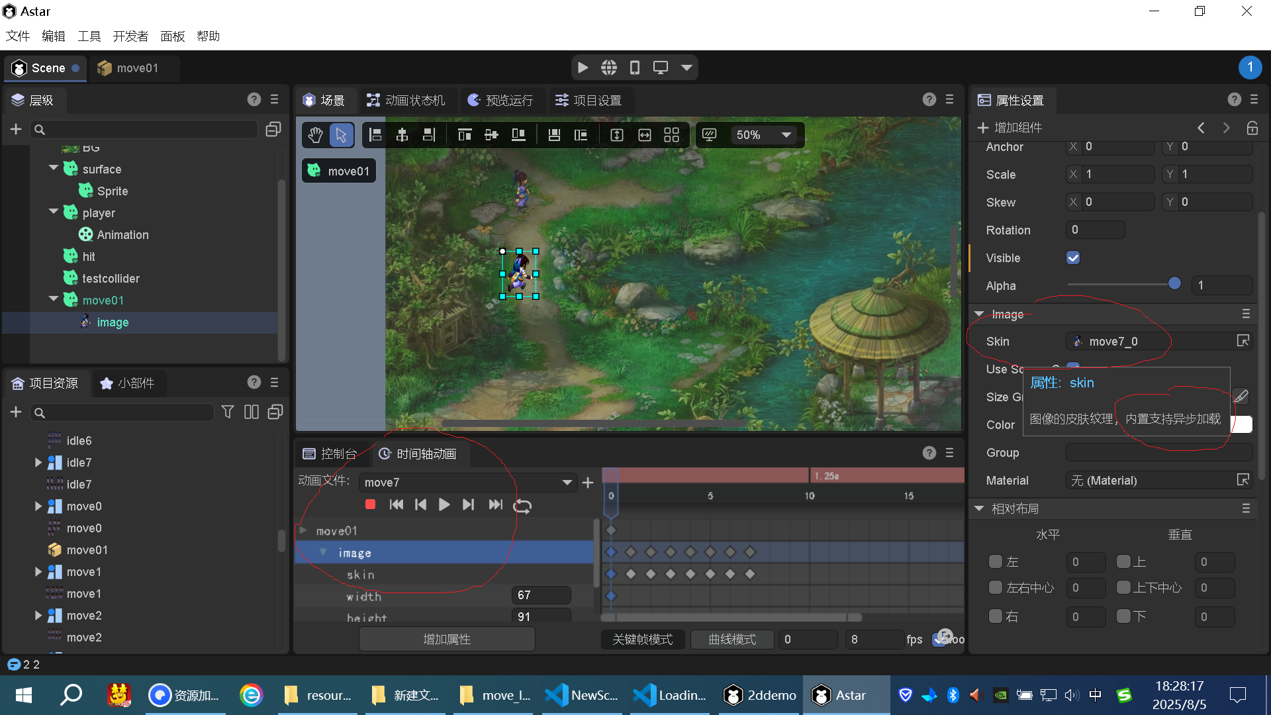Enable the 上下中心 layout checkbox
Screen dimensions: 1271x715
pos(1123,587)
